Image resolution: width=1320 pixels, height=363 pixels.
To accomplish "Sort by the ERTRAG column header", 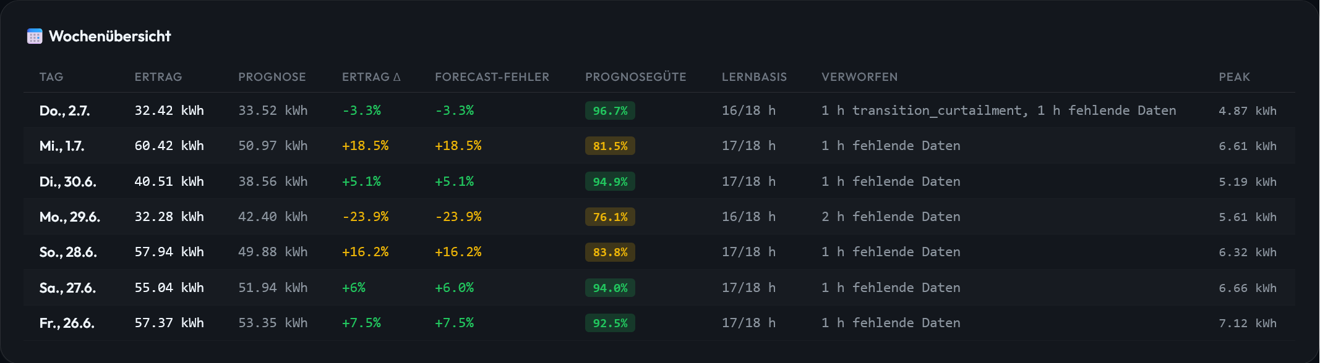I will [x=158, y=77].
